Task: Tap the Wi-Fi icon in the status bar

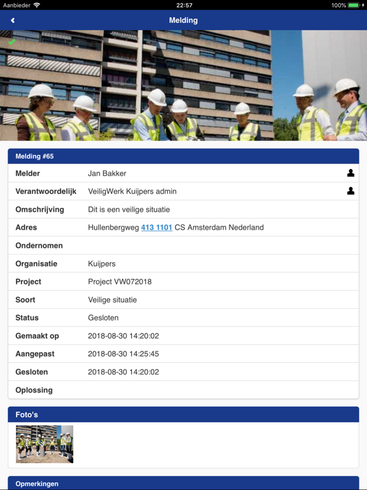Action: [37, 5]
